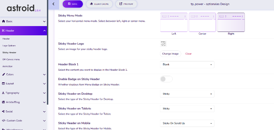Open the Logo Options submenu item
Image resolution: width=274 pixels, height=130 pixels.
click(x=9, y=46)
